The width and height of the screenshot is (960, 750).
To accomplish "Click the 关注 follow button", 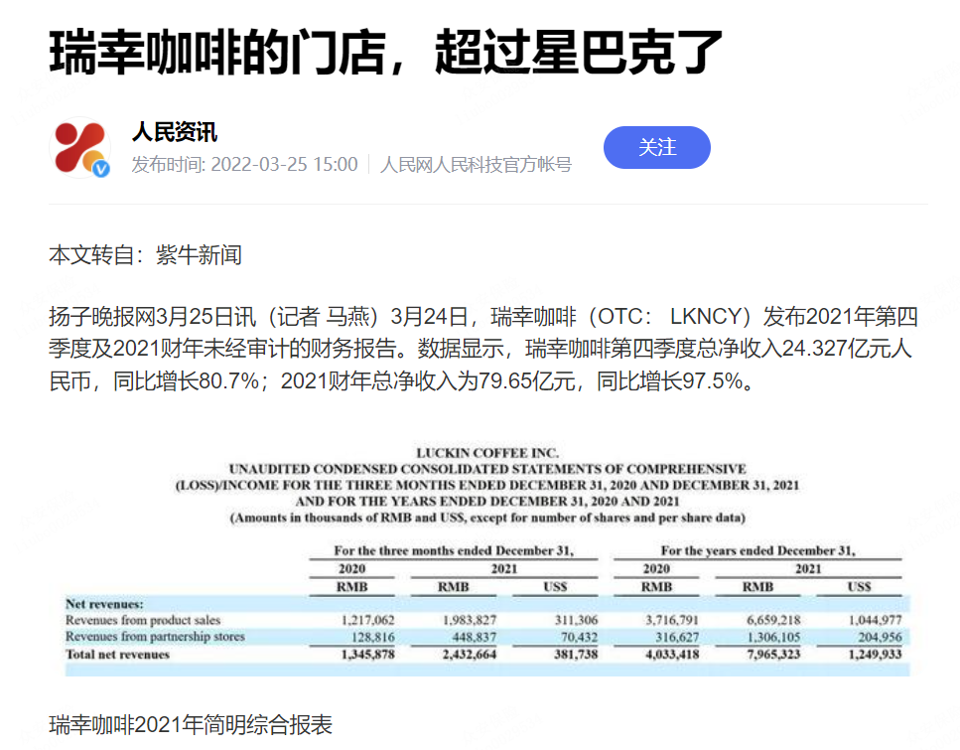I will 657,147.
